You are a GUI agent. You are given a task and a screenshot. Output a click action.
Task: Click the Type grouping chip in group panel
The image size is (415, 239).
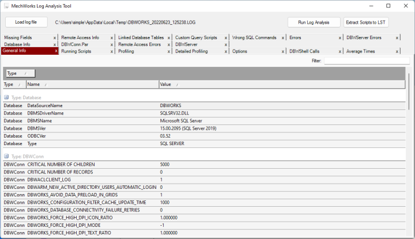(20, 74)
